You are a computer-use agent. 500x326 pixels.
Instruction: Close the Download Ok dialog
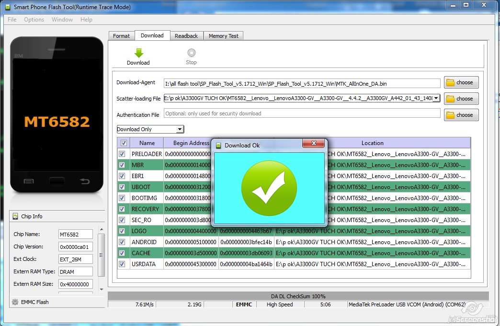tap(313, 144)
